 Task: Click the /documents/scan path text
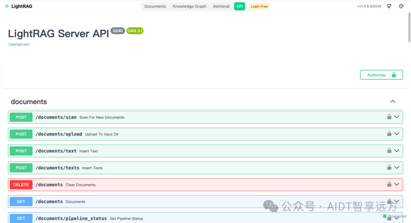[56, 117]
